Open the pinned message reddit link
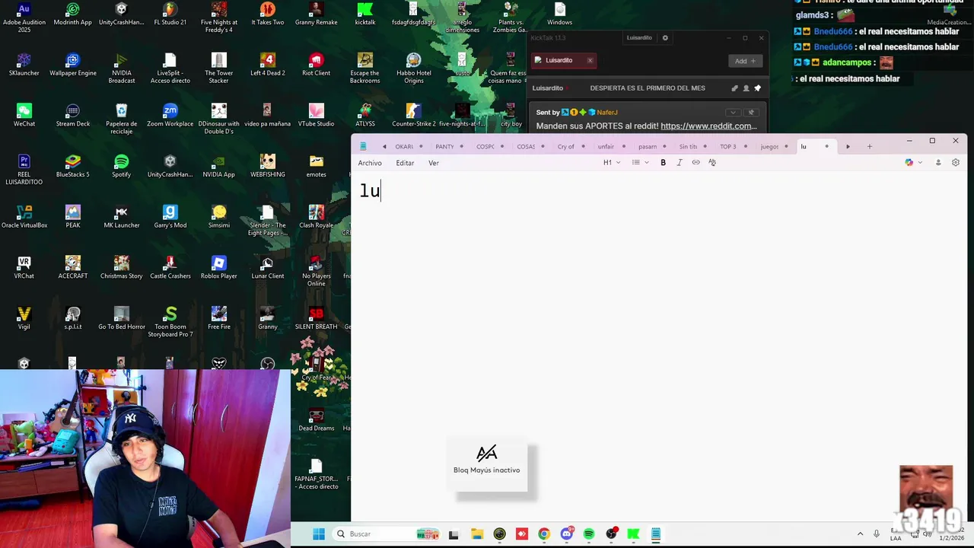 point(708,126)
